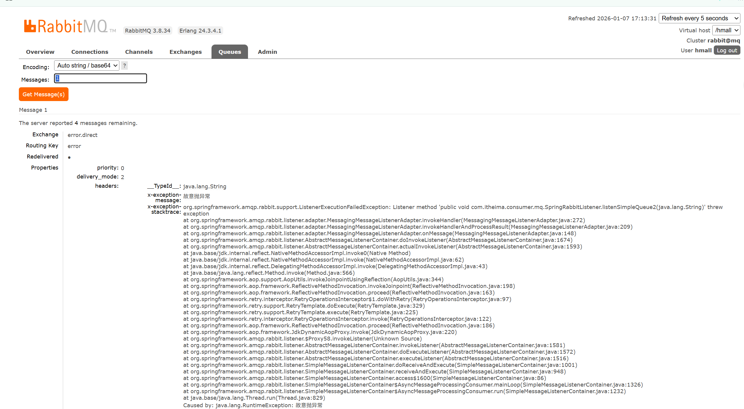Open the Admin tab

coord(267,52)
